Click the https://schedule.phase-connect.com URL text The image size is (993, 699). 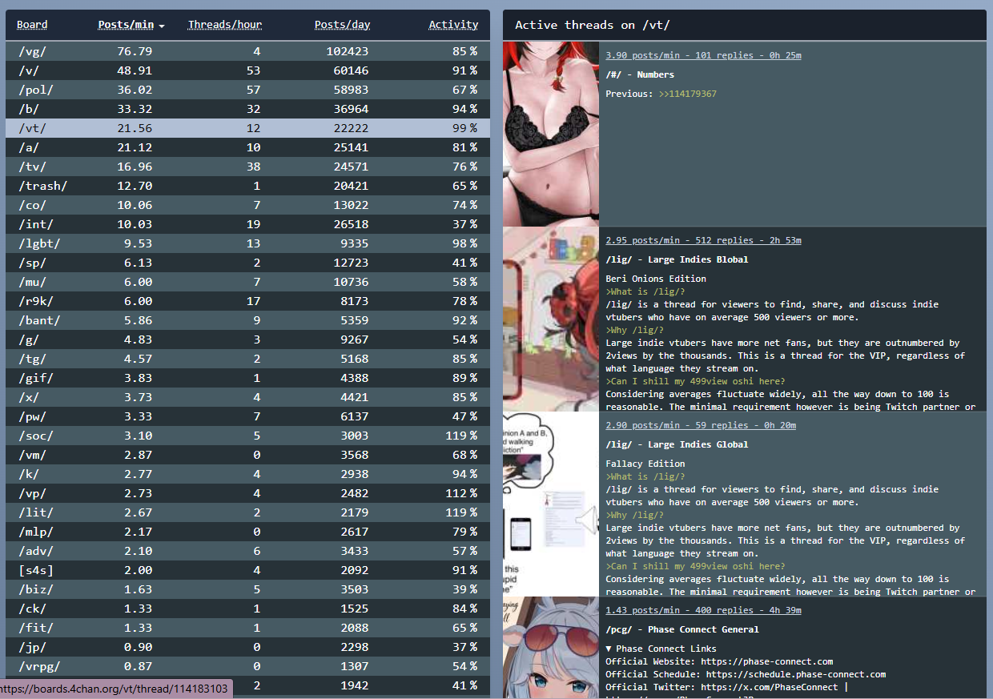796,674
